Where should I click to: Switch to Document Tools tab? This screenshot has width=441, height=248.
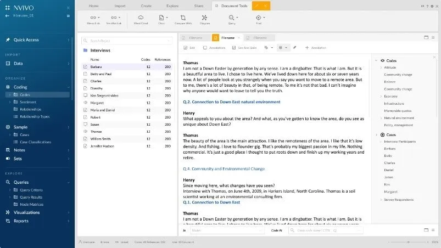231,6
